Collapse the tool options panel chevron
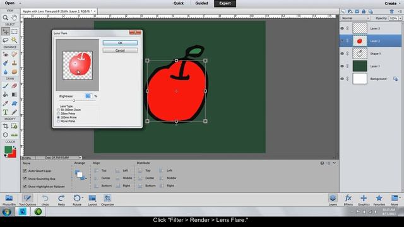This screenshot has width=404, height=227. [334, 163]
